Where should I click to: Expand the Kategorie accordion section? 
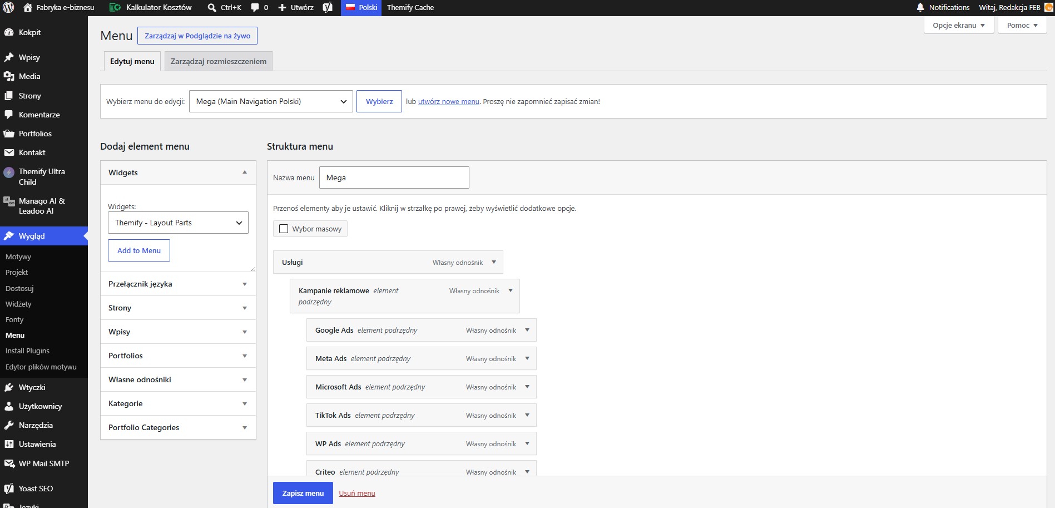[178, 403]
